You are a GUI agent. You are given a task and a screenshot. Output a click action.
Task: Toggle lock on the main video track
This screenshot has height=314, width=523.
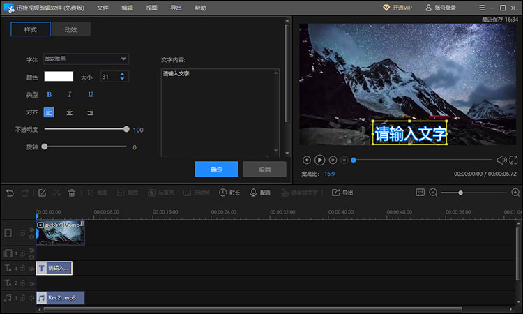22,233
